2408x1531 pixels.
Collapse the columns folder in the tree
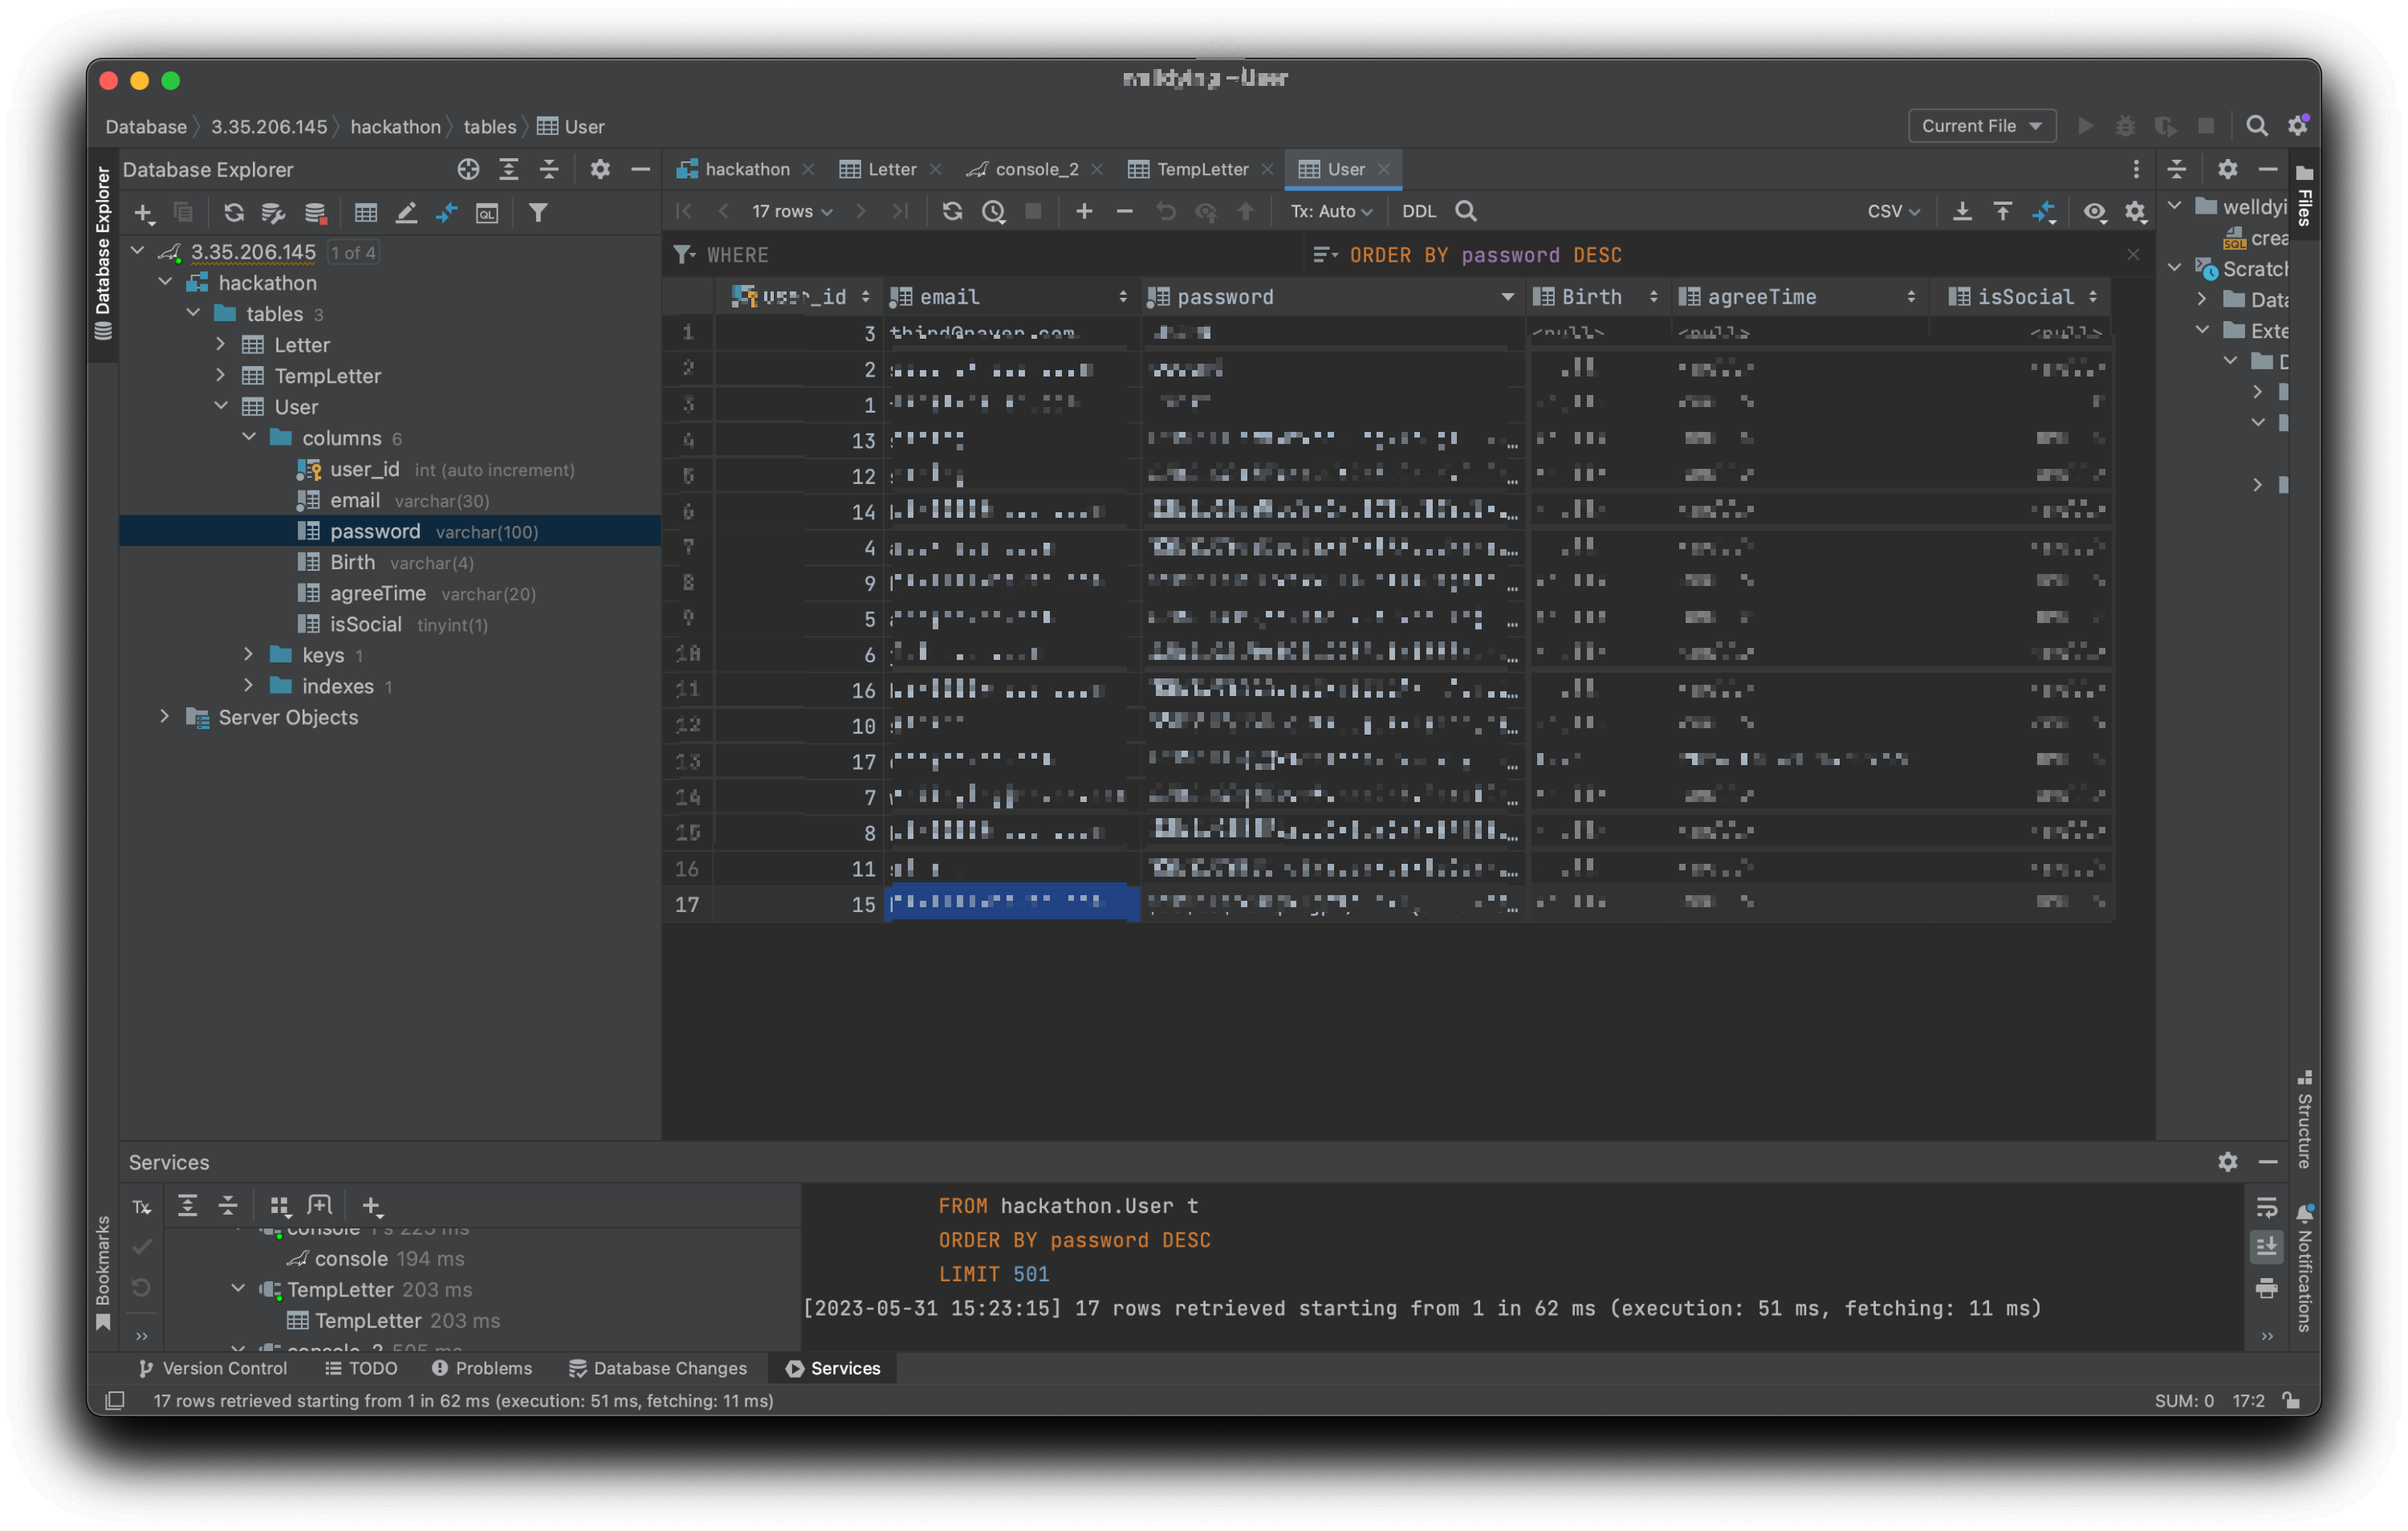coord(250,438)
